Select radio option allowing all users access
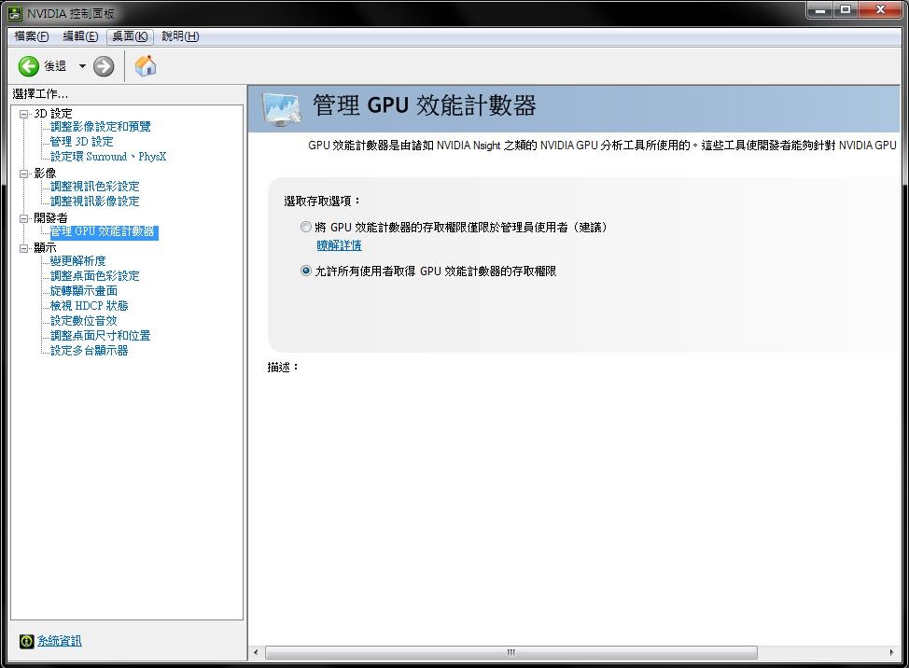Screen dimensions: 909x668 pos(306,271)
